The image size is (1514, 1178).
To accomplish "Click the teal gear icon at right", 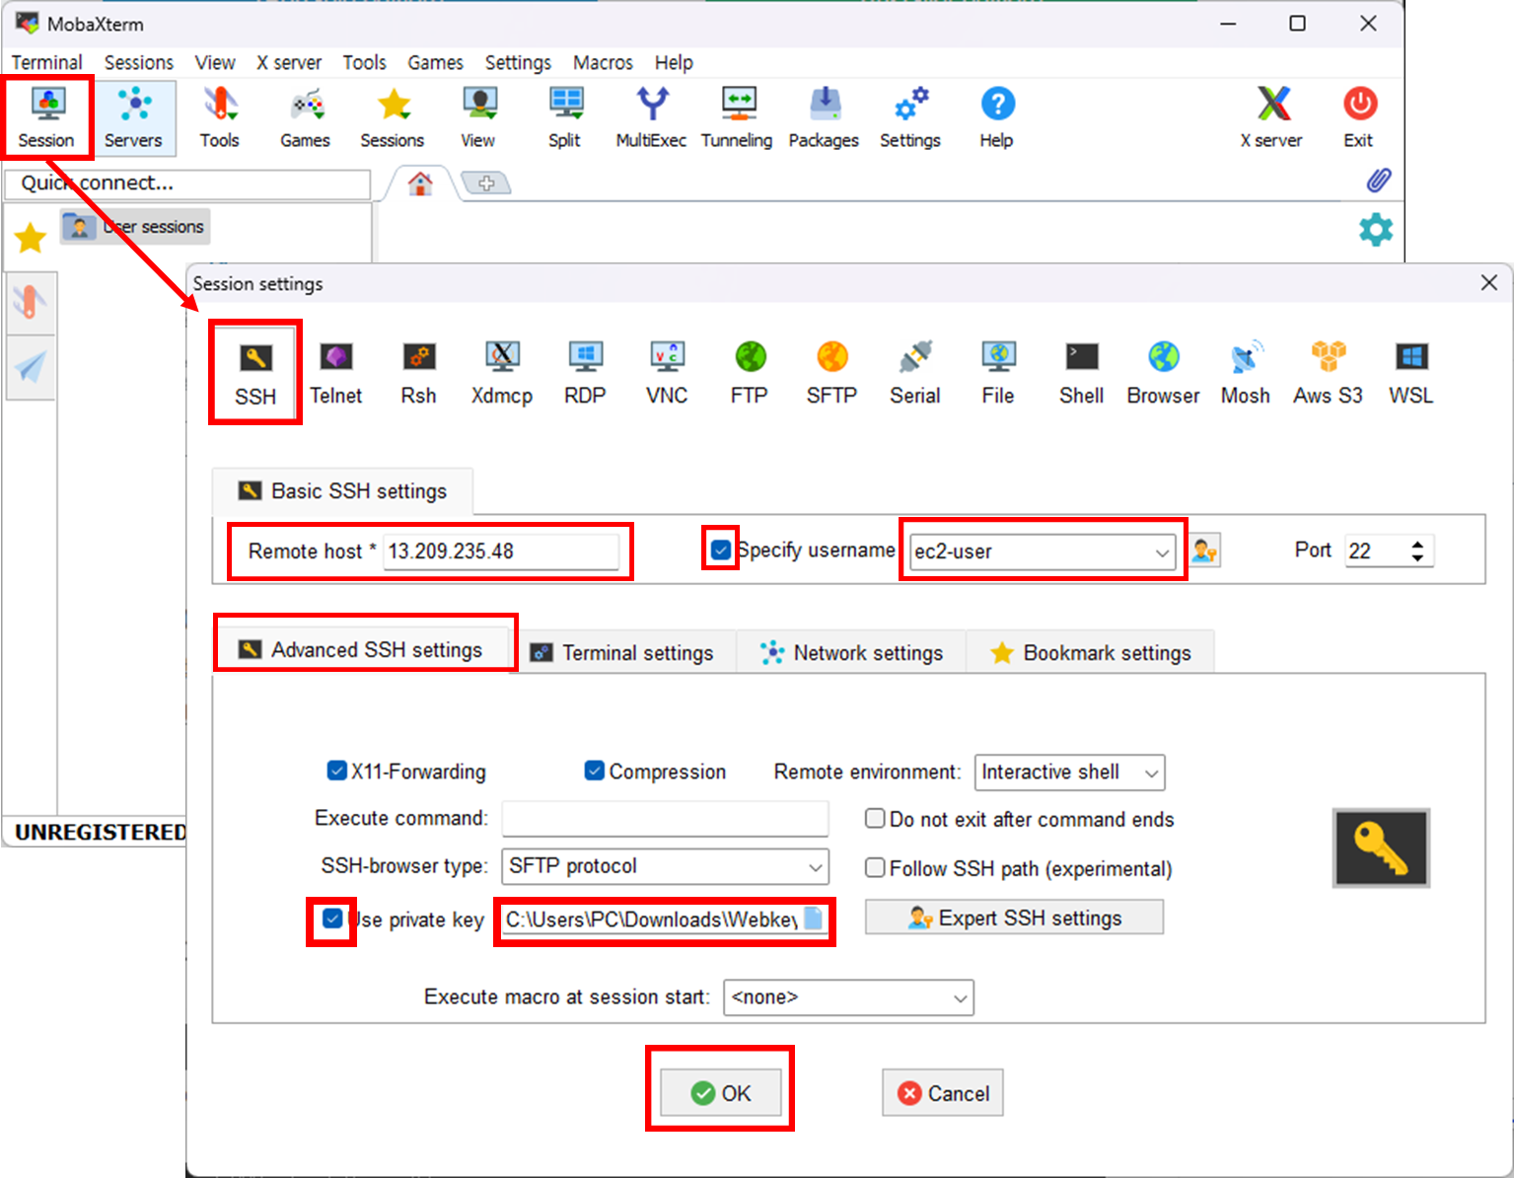I will pos(1376,230).
